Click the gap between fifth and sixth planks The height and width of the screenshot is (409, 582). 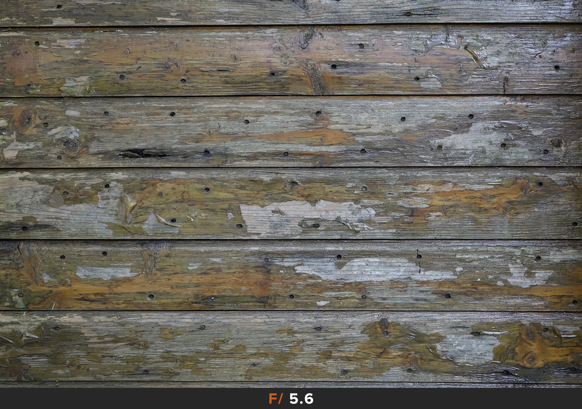[291, 311]
